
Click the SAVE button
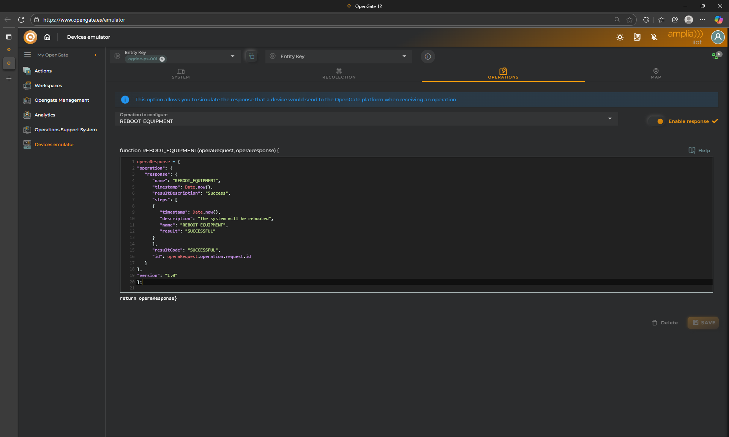703,323
